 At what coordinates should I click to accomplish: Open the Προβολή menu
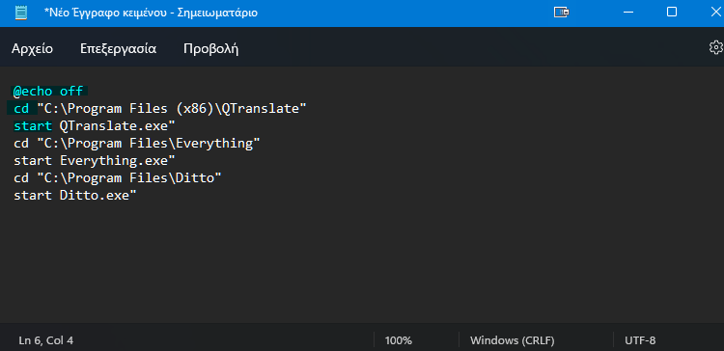[x=211, y=49]
